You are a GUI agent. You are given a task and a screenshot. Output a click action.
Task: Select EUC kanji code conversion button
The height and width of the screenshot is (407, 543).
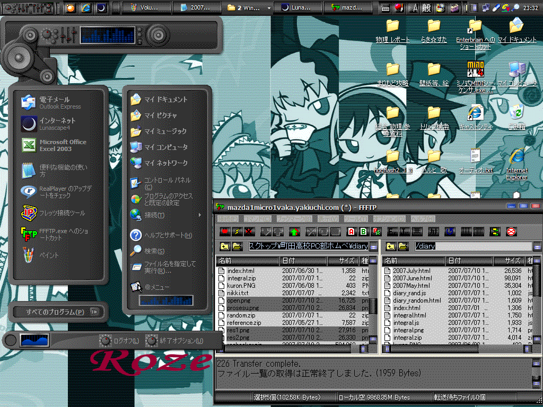[392, 232]
